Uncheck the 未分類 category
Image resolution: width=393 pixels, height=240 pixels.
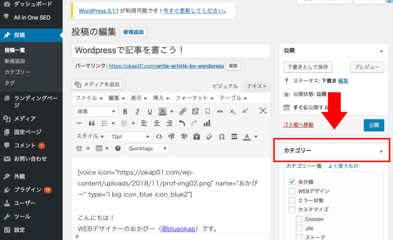coord(292,182)
